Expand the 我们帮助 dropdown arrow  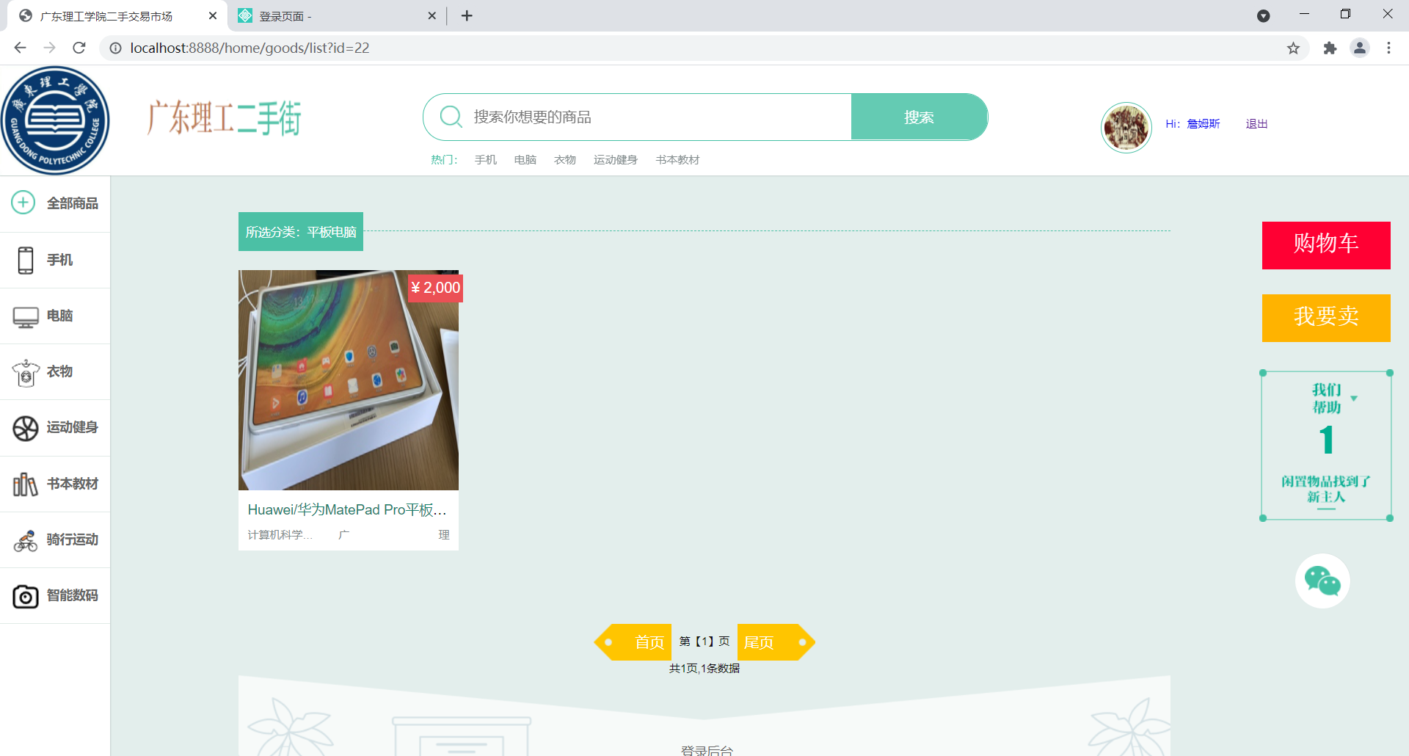pos(1354,399)
